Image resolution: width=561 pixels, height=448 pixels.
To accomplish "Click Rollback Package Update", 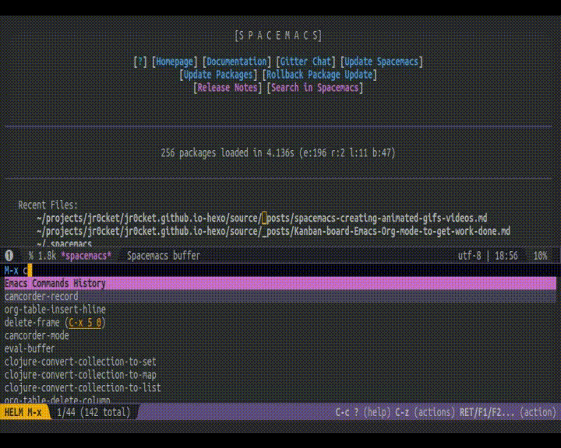I will coord(319,75).
